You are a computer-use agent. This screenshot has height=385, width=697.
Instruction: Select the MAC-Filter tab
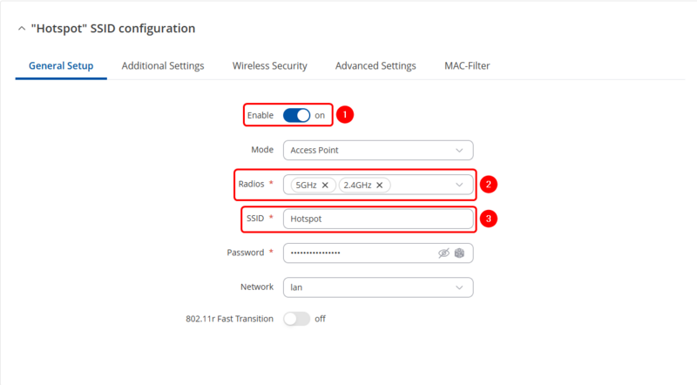(x=466, y=66)
